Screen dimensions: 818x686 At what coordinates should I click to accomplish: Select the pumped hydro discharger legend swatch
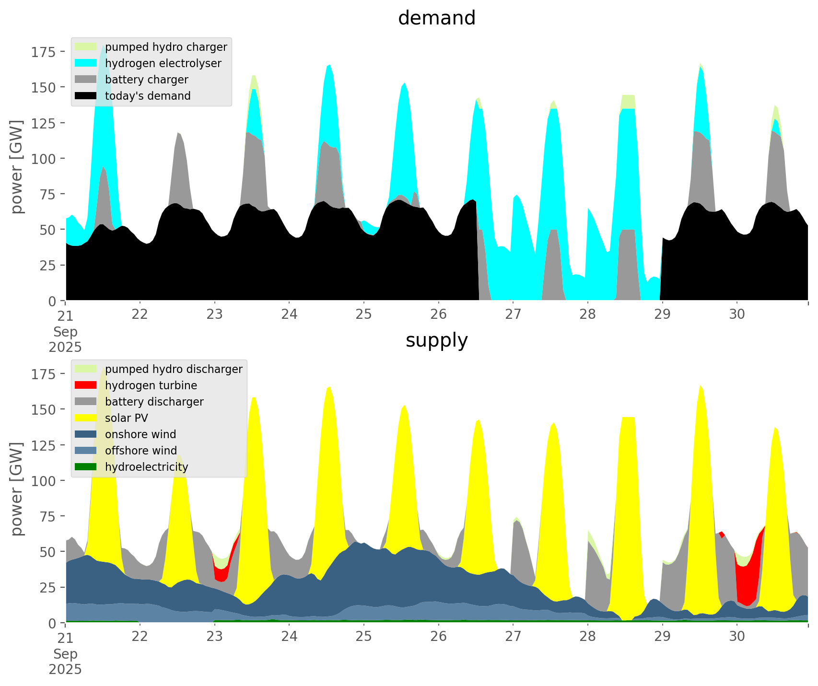[86, 369]
